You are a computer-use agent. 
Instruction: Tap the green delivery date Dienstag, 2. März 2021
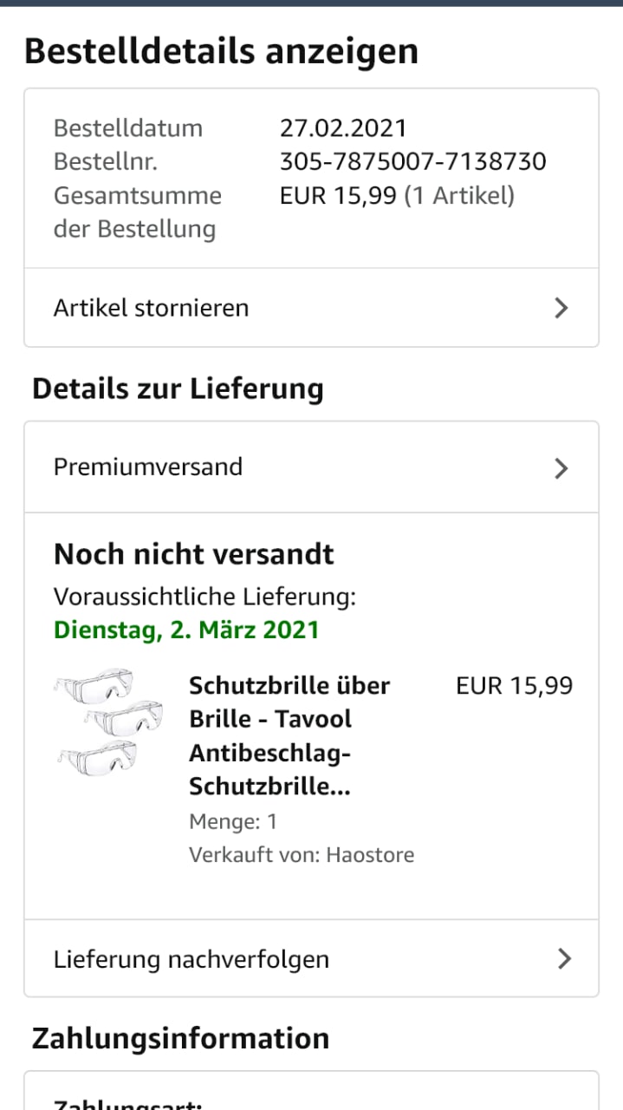(186, 630)
